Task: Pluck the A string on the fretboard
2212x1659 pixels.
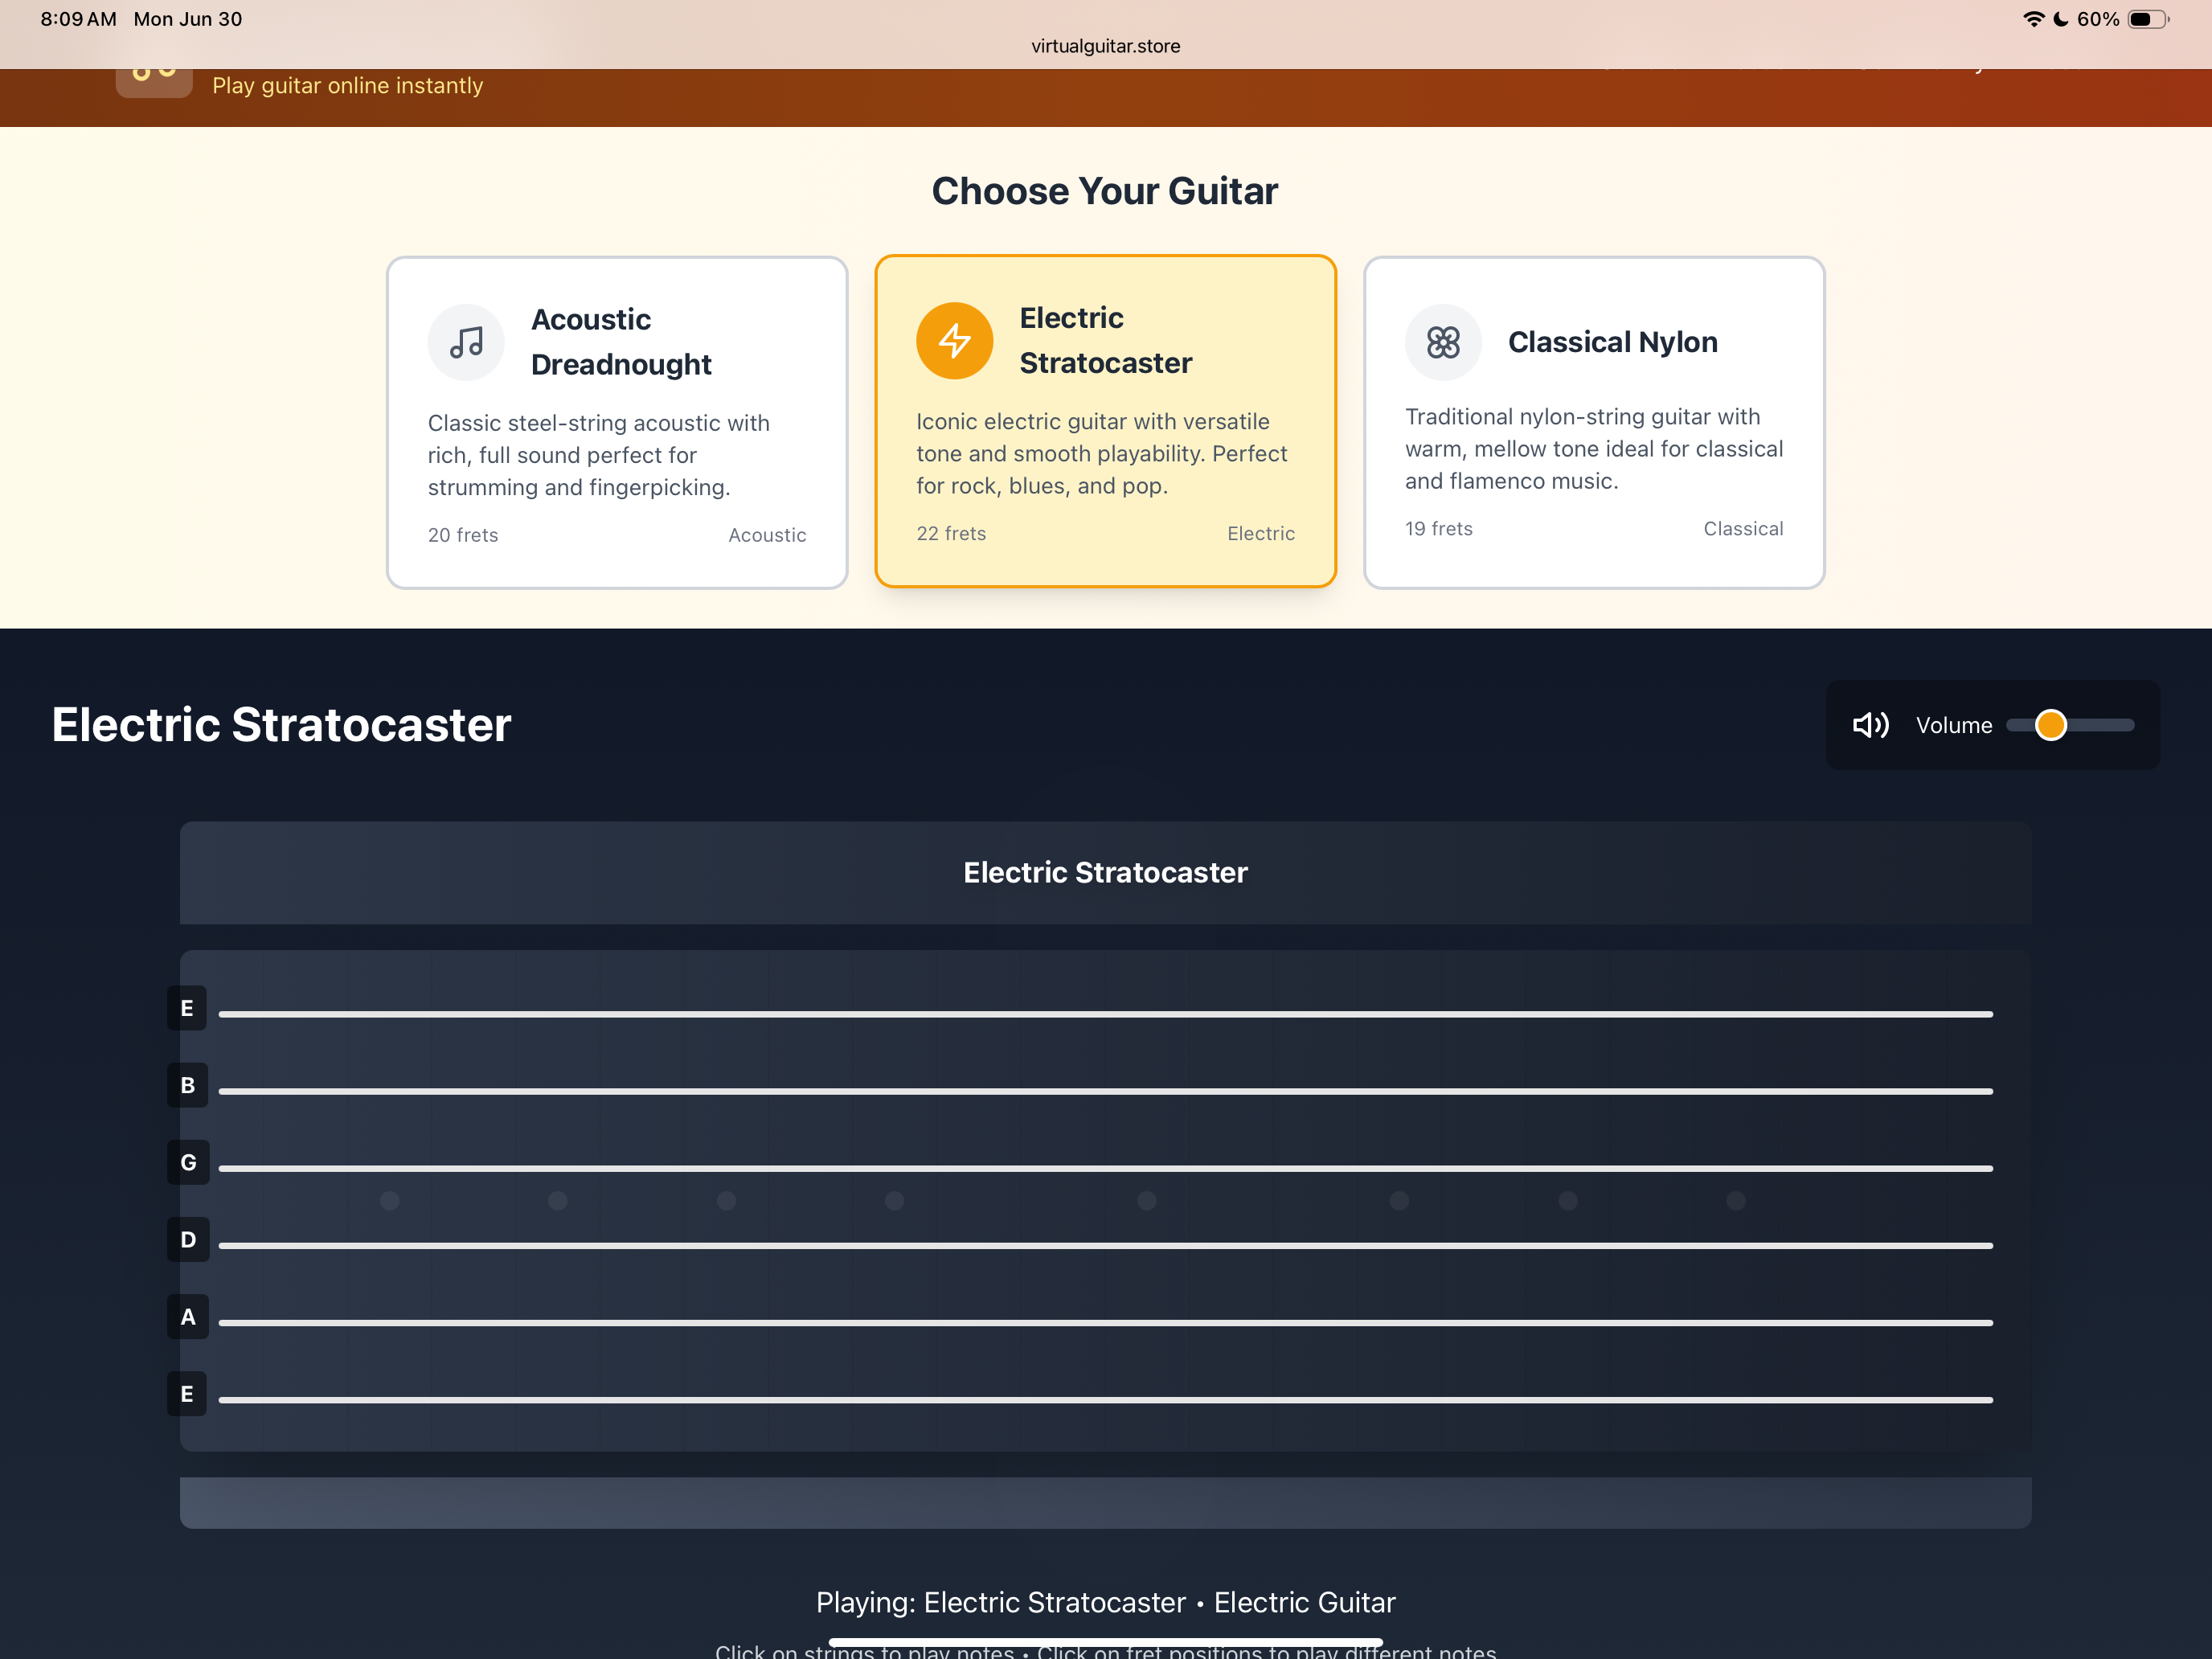Action: point(1105,1323)
